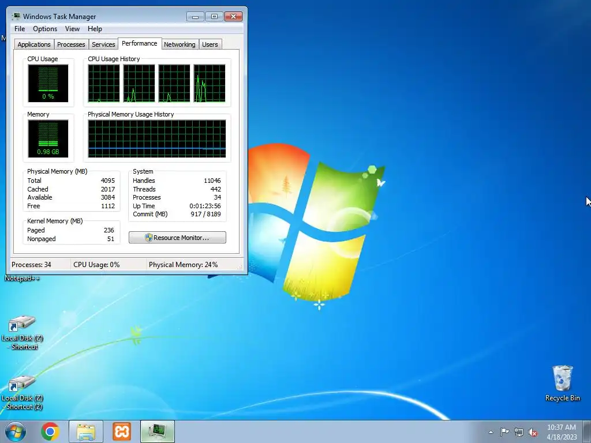Click the Memory 0.98 GB gauge
The image size is (591, 443).
point(48,138)
